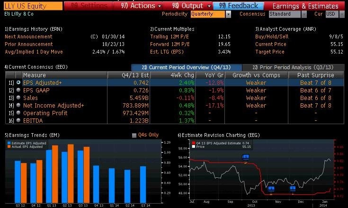Image resolution: width=348 pixels, height=208 pixels.
Task: Click the event marker icon near December
Action: click(293, 189)
